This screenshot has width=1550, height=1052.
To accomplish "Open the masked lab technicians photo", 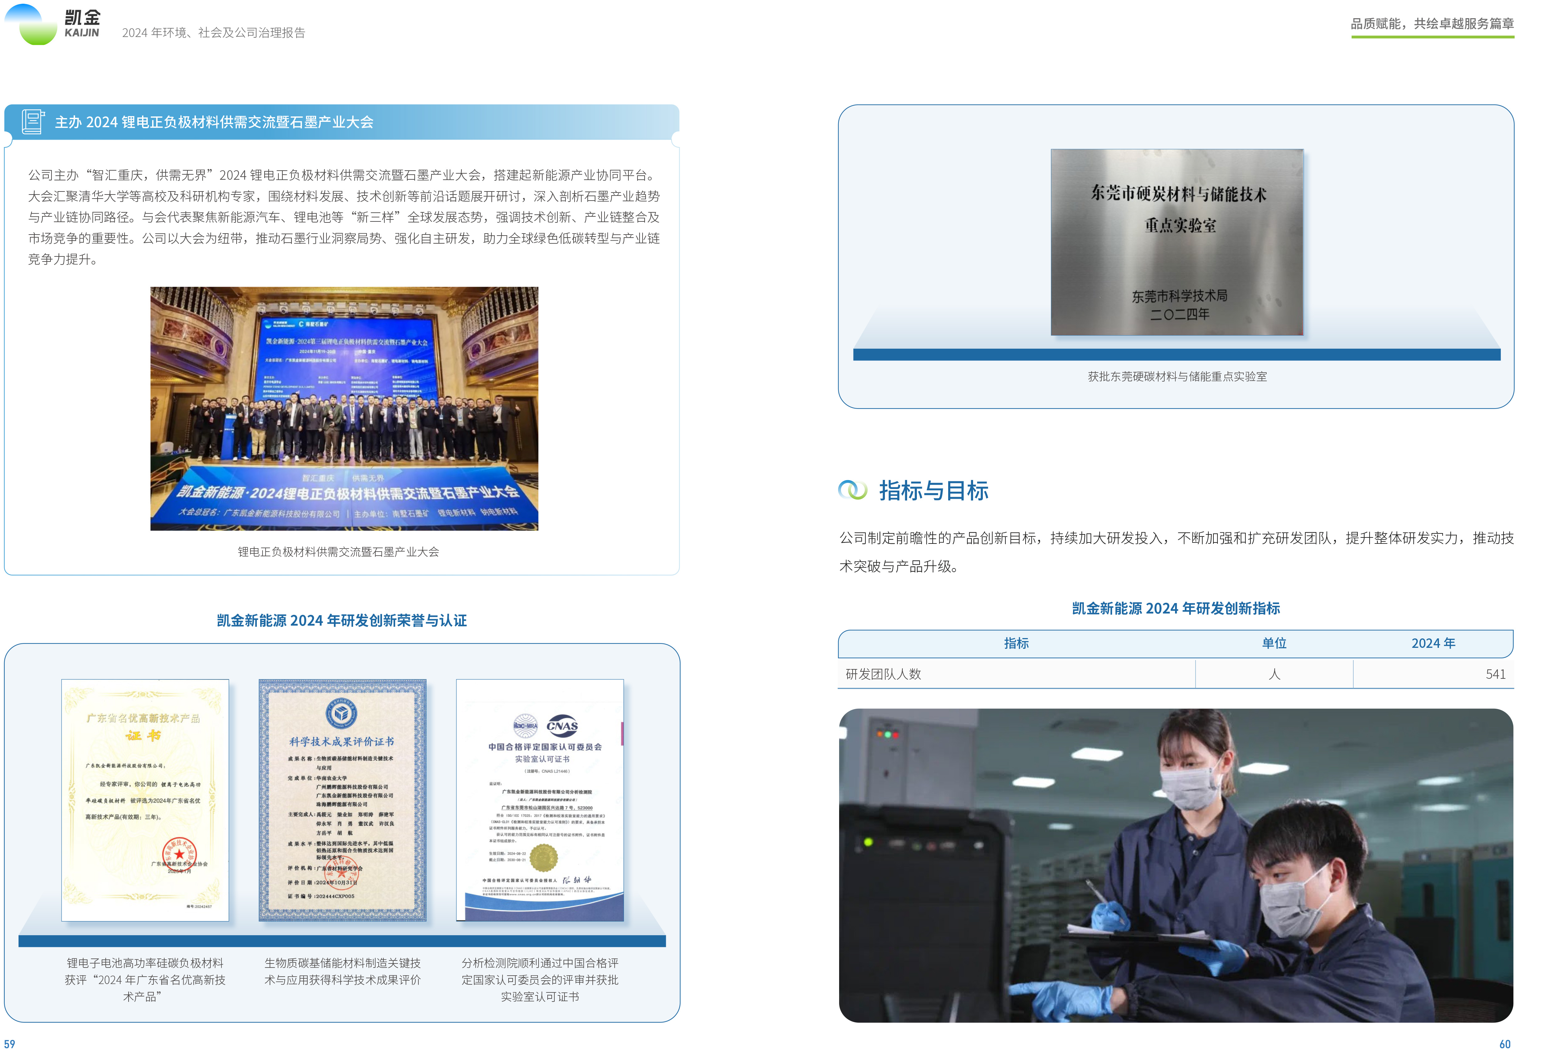I will point(1176,865).
